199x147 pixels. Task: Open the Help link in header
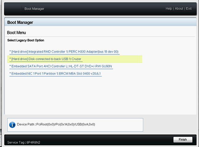tap(169, 9)
